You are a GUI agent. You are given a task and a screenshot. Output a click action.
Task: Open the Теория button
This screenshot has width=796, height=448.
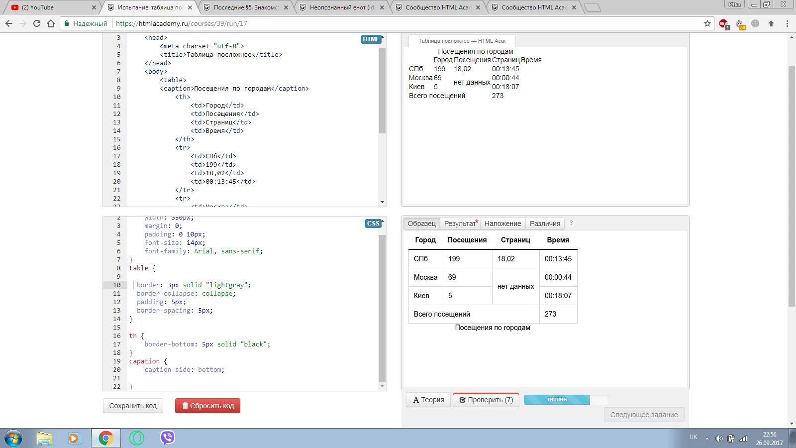pyautogui.click(x=428, y=400)
